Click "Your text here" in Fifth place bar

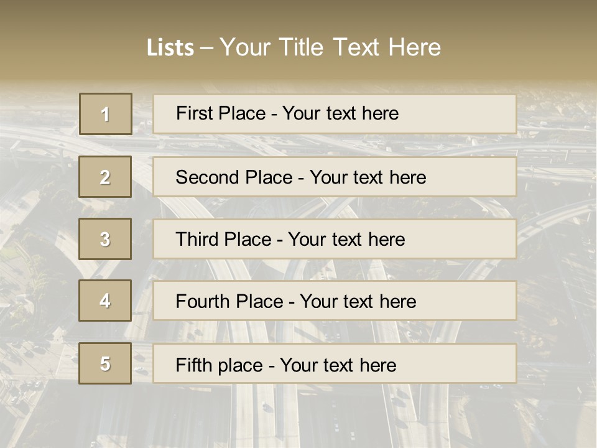pyautogui.click(x=338, y=365)
